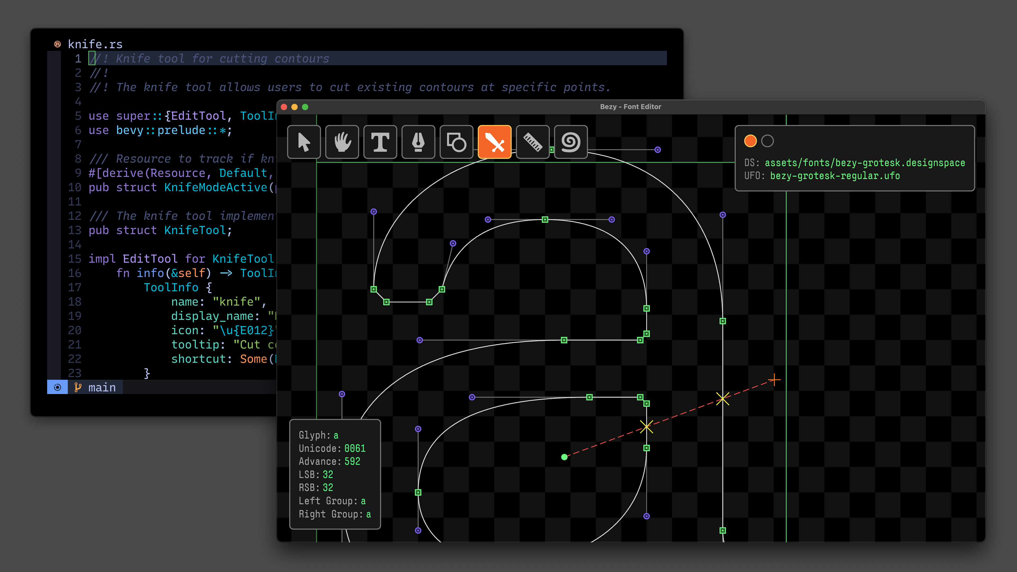The image size is (1017, 572).
Task: Select the Shapes tool
Action: point(456,142)
